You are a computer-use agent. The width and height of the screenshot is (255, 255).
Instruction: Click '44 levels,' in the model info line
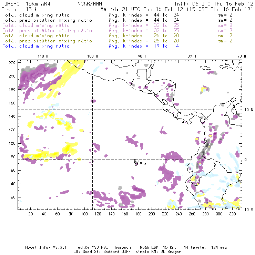pyautogui.click(x=195, y=247)
